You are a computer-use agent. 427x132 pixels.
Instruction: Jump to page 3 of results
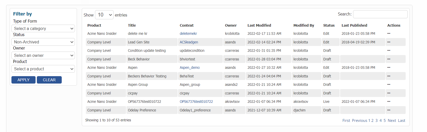pyautogui.click(x=376, y=121)
